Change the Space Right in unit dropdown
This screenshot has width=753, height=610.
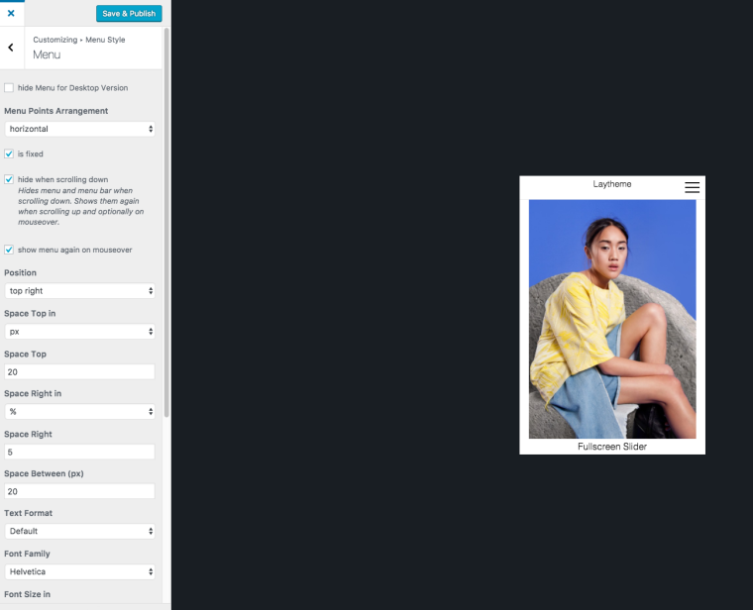pyautogui.click(x=79, y=412)
